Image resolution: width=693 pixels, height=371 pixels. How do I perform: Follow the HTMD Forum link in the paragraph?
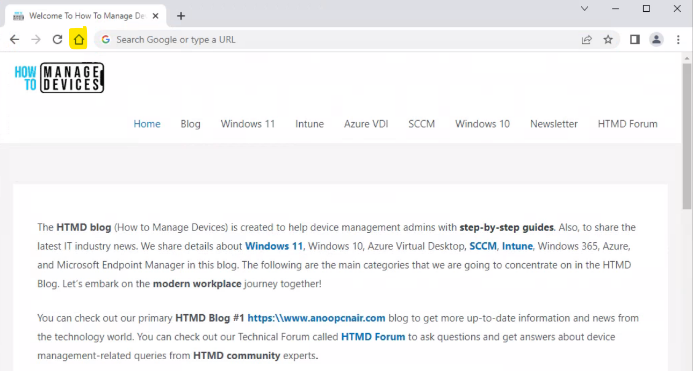[373, 337]
